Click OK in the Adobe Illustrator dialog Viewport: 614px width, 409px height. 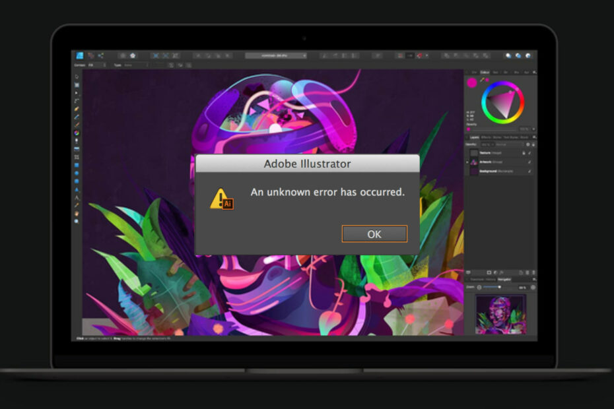[x=374, y=234]
